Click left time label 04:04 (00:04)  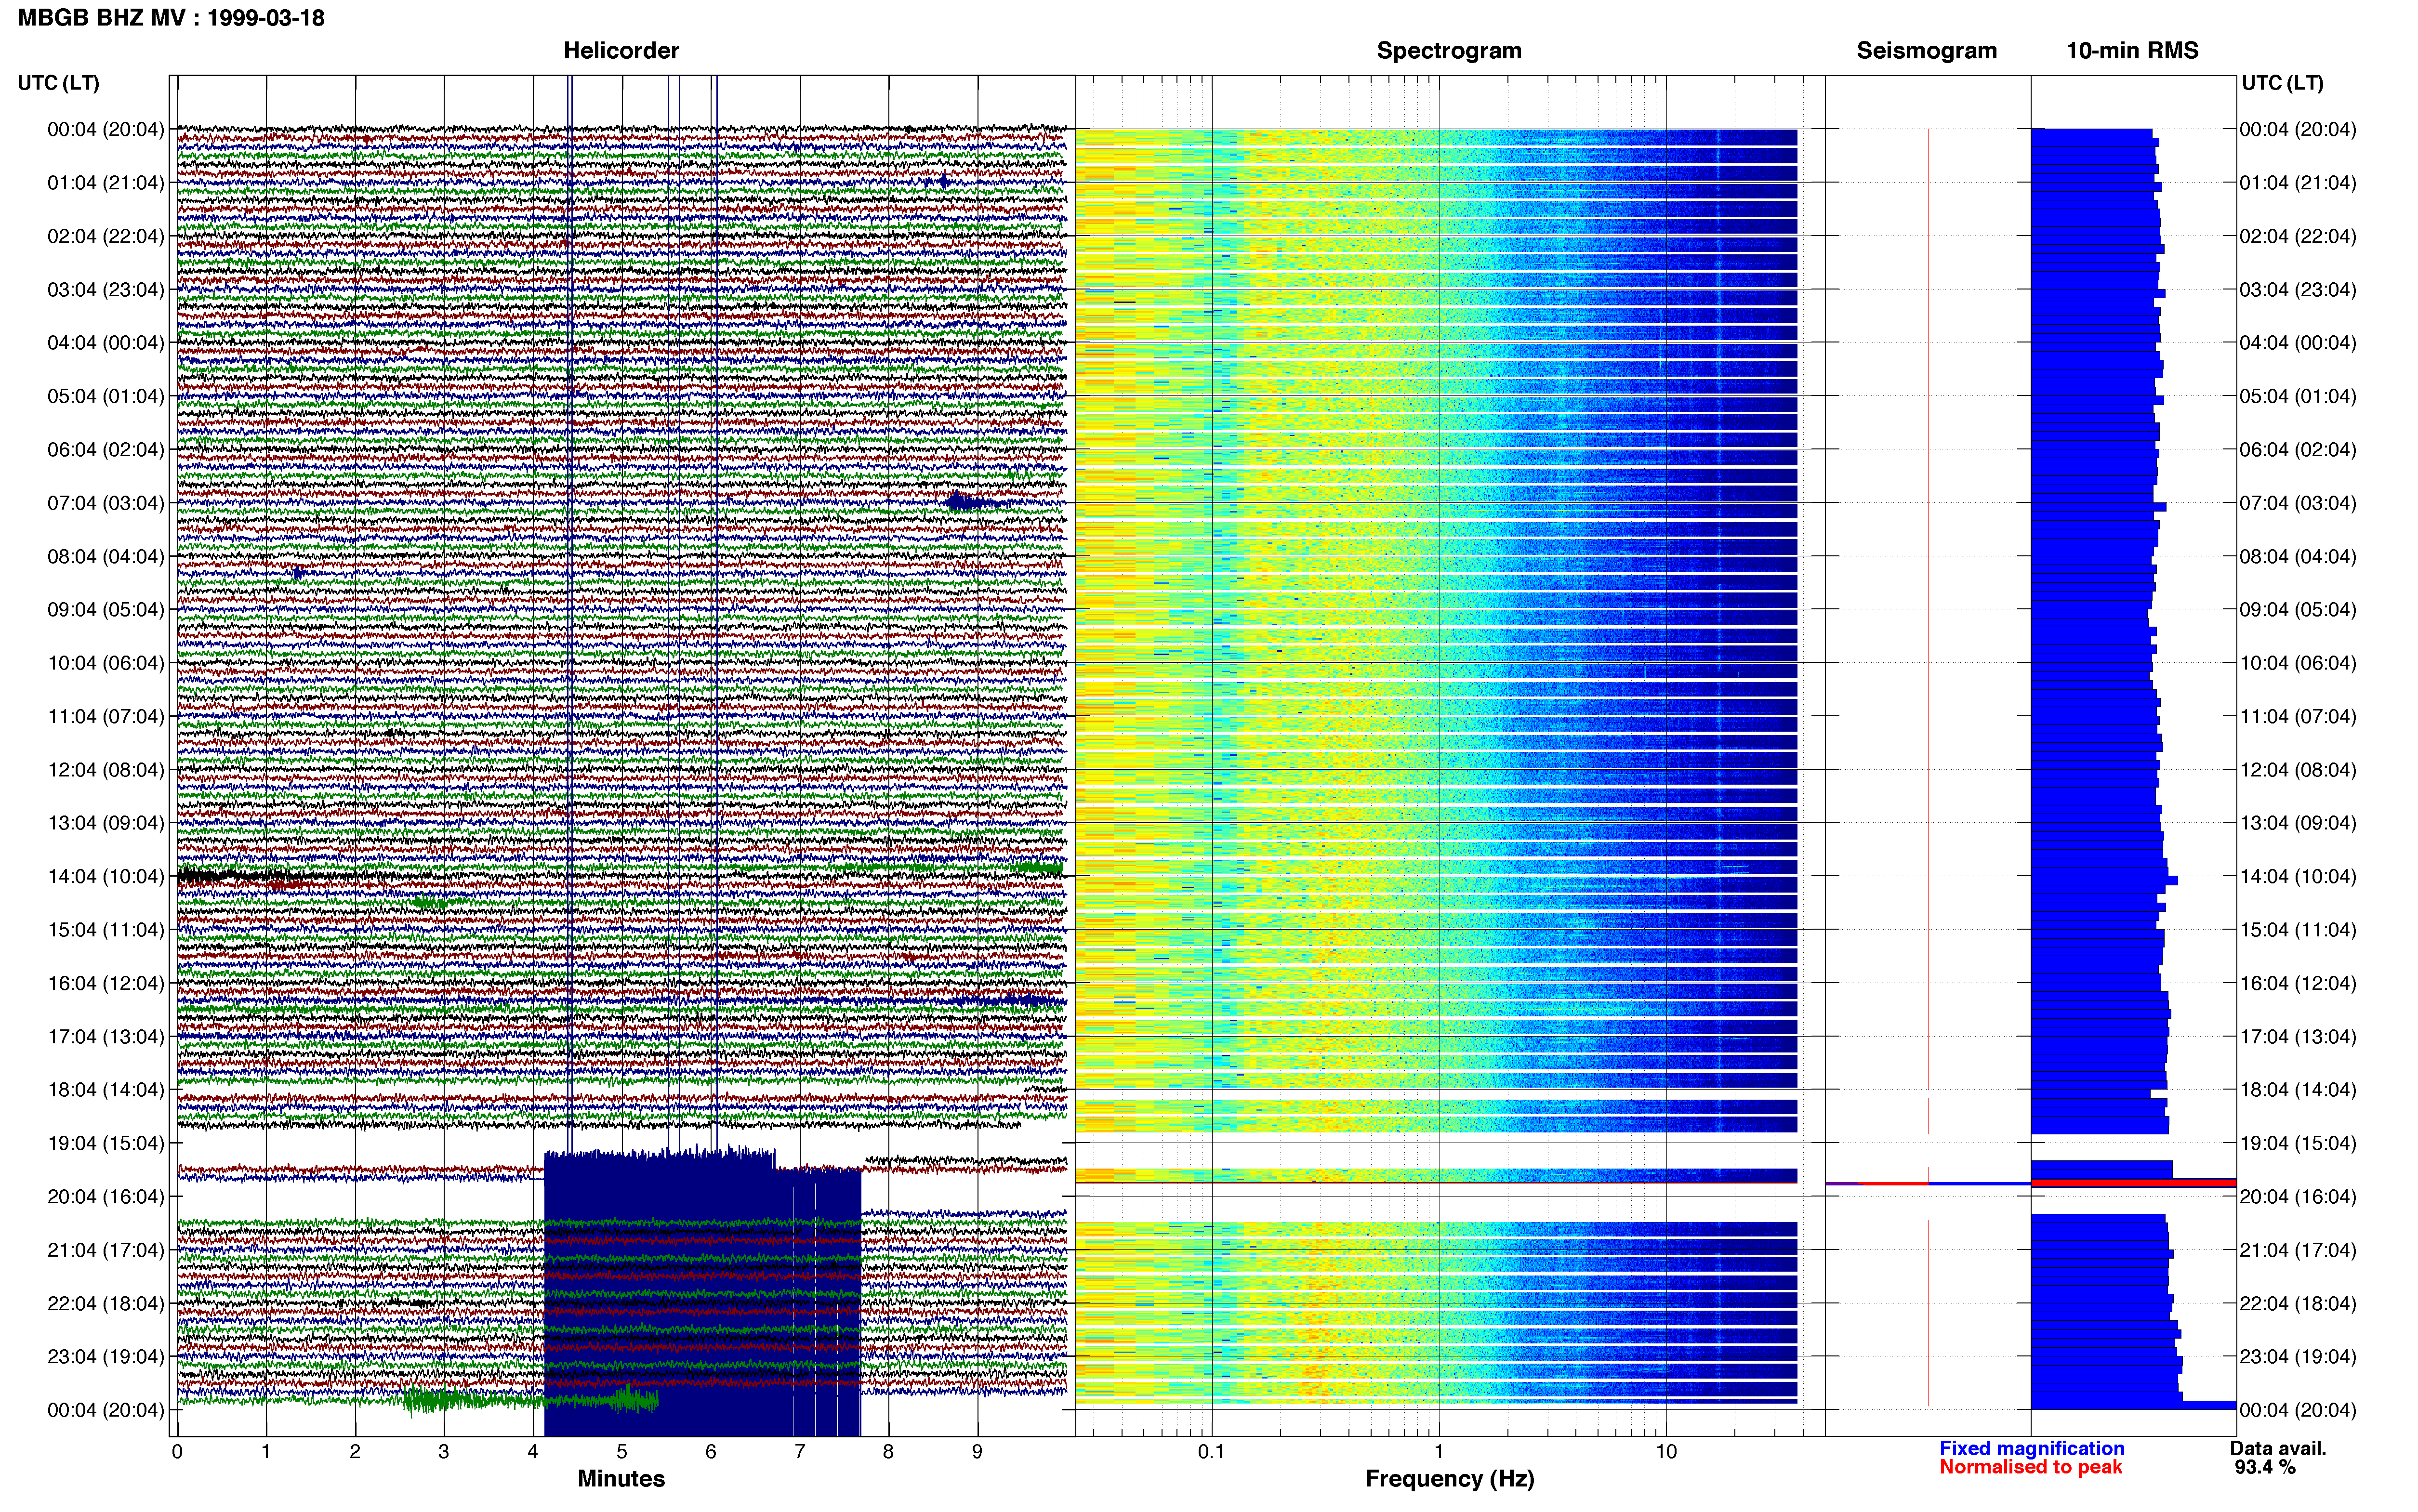106,343
